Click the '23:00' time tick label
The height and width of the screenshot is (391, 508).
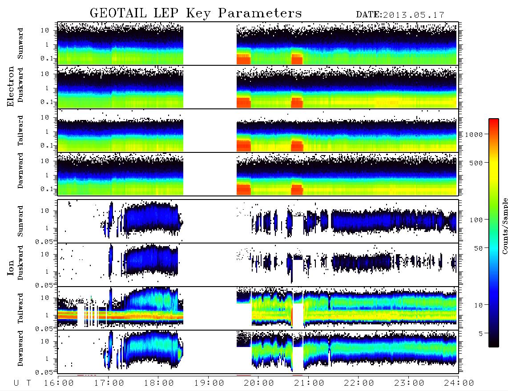click(409, 383)
